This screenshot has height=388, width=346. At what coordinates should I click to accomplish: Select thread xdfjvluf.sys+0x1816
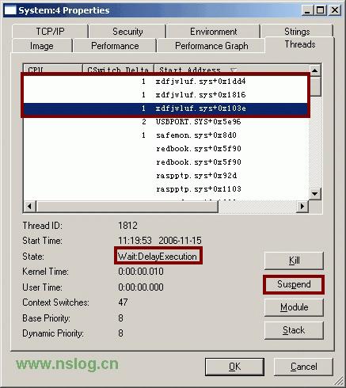click(165, 94)
